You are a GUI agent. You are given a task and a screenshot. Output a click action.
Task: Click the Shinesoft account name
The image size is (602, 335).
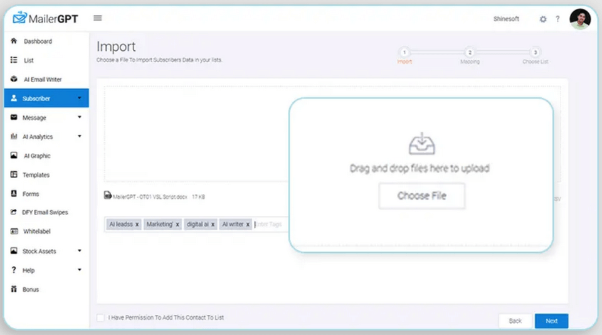coord(506,18)
